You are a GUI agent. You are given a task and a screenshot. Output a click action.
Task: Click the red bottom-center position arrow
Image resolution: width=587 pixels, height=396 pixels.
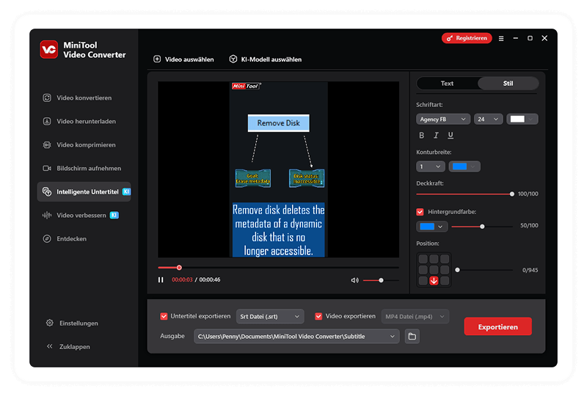pyautogui.click(x=434, y=281)
